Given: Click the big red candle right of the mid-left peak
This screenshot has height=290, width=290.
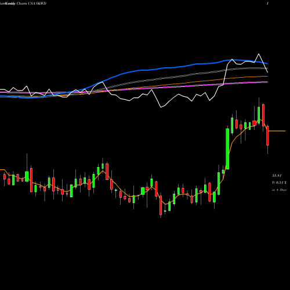Looking at the screenshot, I should (x=107, y=172).
